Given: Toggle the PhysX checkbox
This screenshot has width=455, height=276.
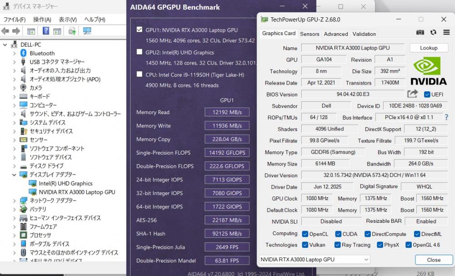Looking at the screenshot, I should pyautogui.click(x=380, y=245).
